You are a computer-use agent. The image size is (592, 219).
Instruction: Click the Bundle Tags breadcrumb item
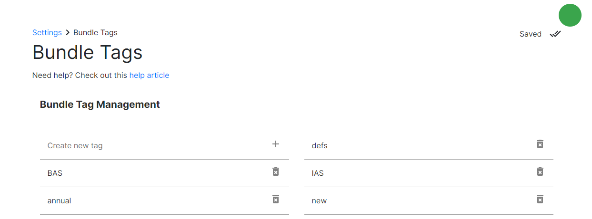(95, 33)
